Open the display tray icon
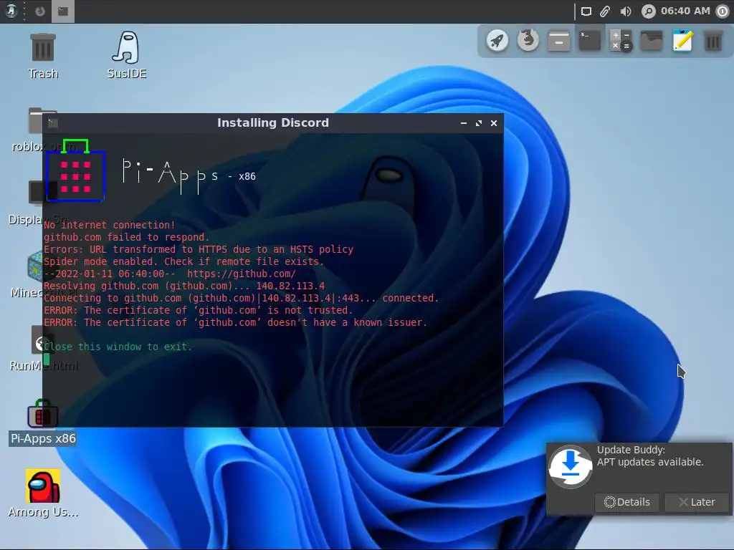This screenshot has height=550, width=734. [586, 11]
